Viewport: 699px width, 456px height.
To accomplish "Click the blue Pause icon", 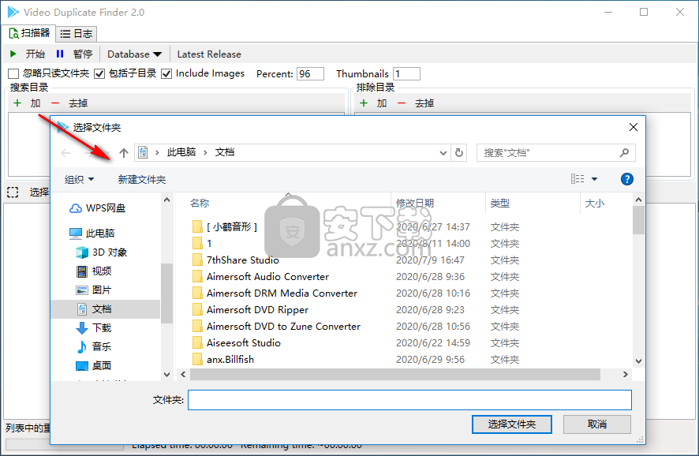I will click(60, 54).
